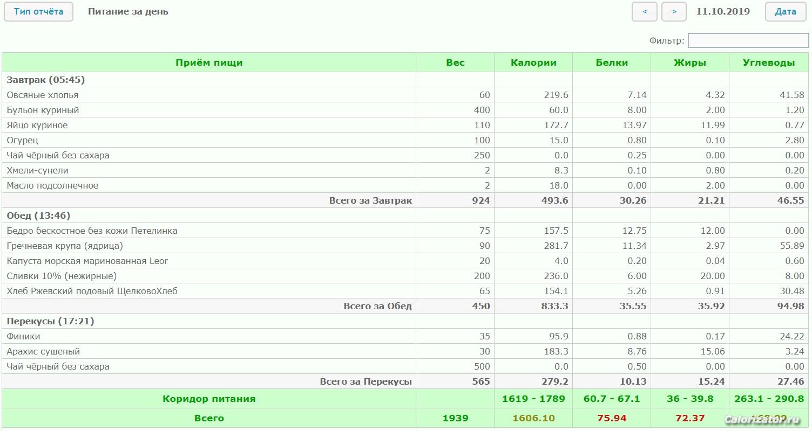
Task: Select Хлеб Ржевский подовый ЩелковоХлеб row
Action: point(405,291)
